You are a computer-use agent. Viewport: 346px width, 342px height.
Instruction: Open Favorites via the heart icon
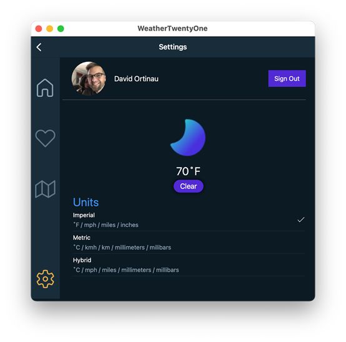pos(45,138)
